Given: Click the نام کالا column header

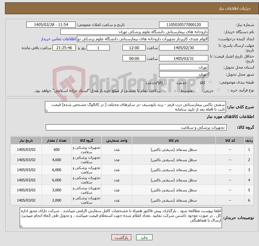Looking at the screenshot, I should tap(174, 141).
